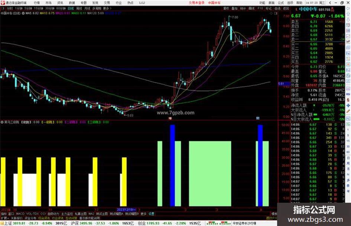This screenshot has width=351, height=226.
Task: Click the main chart MA settings circle icon
Action: (23, 13)
